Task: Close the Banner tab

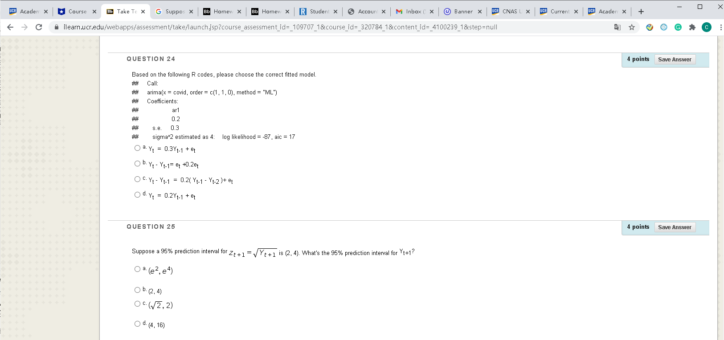Action: click(x=480, y=12)
